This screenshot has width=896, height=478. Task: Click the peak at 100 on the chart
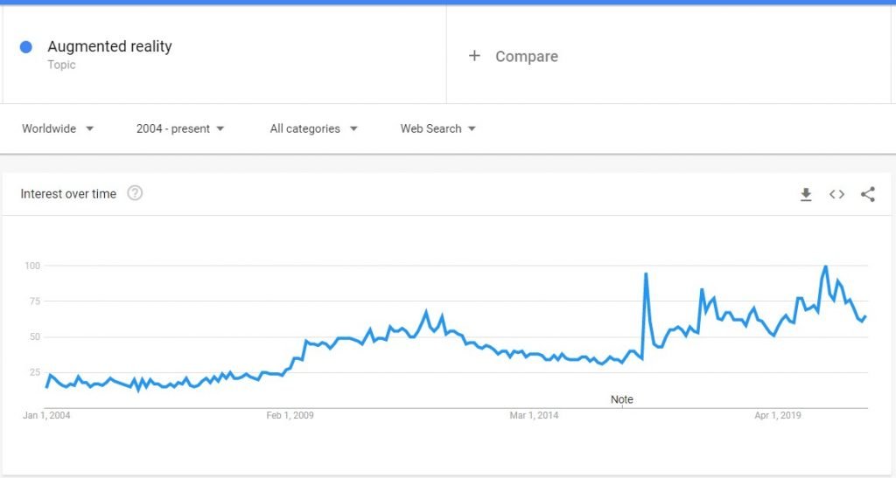pyautogui.click(x=825, y=267)
